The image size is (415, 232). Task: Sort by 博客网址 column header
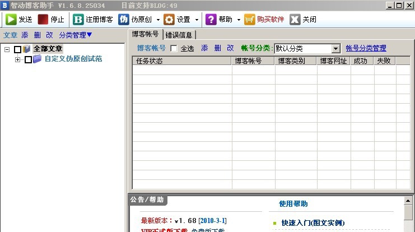[x=333, y=61]
